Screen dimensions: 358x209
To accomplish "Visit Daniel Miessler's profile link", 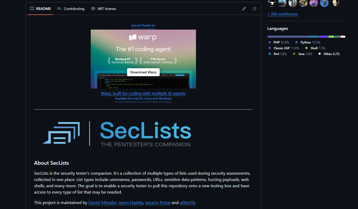I will (x=102, y=203).
